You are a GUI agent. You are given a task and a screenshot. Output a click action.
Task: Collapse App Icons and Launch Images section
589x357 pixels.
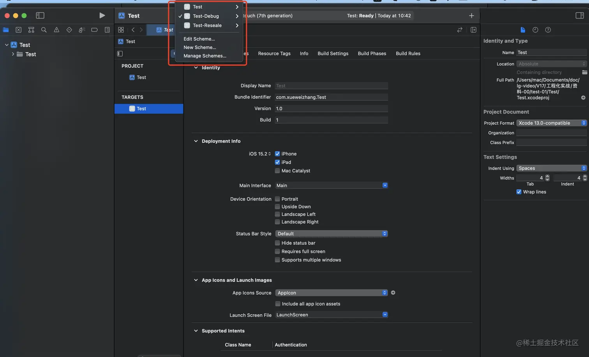point(196,280)
